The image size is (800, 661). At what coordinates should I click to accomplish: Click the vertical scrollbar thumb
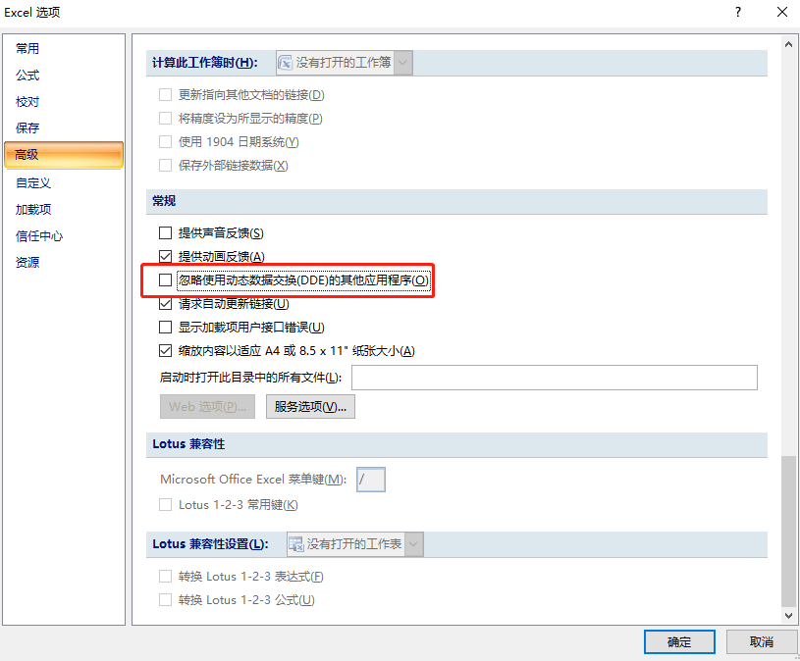pos(789,532)
